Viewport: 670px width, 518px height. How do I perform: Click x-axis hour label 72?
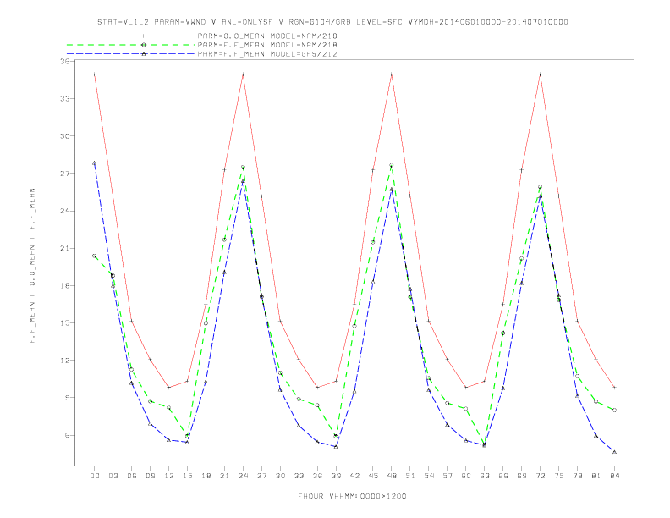[541, 476]
